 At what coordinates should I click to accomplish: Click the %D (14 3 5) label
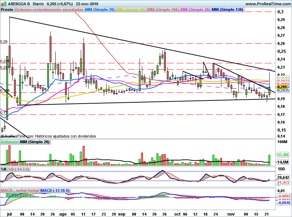[19, 169]
